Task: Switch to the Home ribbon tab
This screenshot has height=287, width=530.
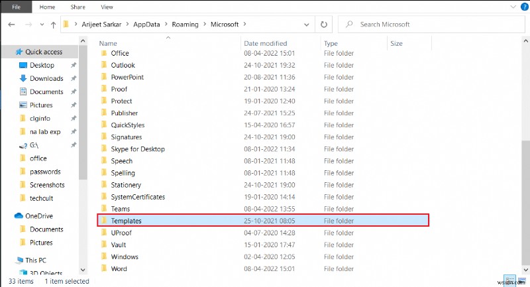Action: pos(47,7)
